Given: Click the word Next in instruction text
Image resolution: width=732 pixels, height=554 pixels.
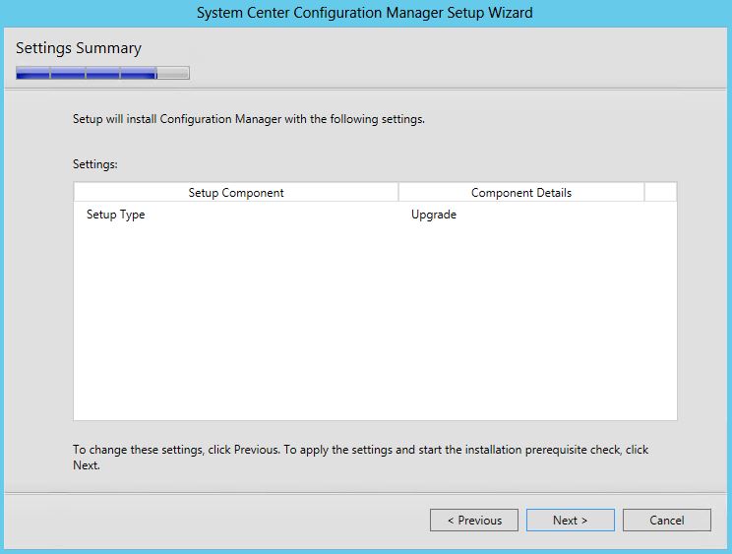Looking at the screenshot, I should 86,465.
